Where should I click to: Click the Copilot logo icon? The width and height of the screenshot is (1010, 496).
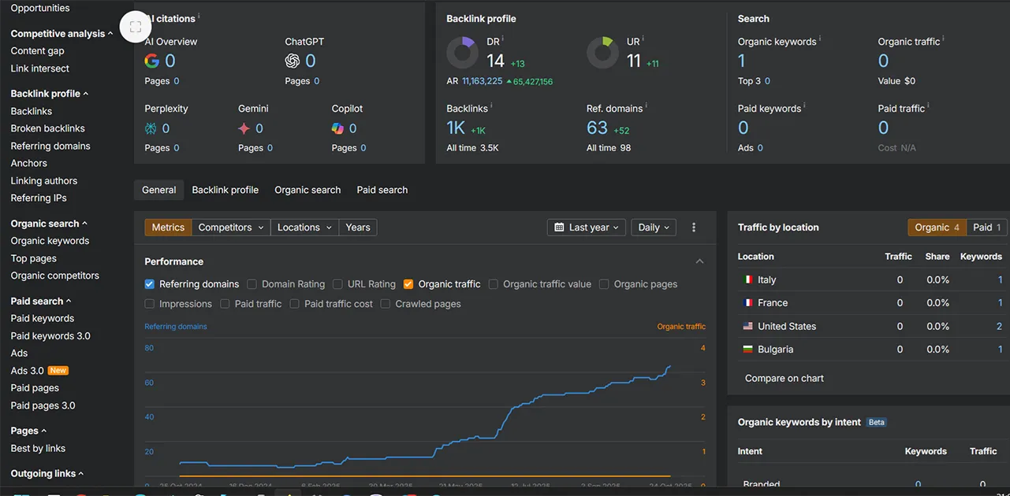337,128
